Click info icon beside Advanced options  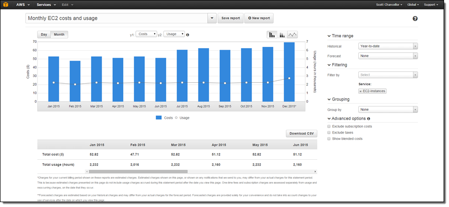(x=369, y=119)
